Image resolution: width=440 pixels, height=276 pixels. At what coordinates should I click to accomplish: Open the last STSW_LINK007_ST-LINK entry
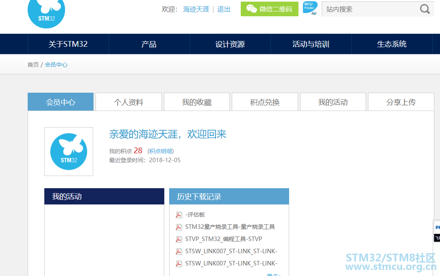click(231, 263)
